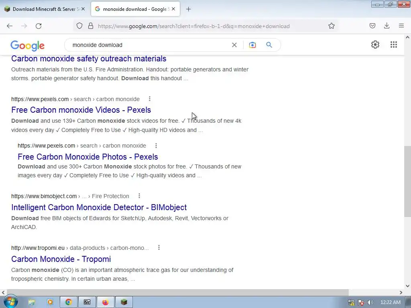Click the forward navigation arrow
Viewport: 411px width, 308px height.
tap(24, 26)
